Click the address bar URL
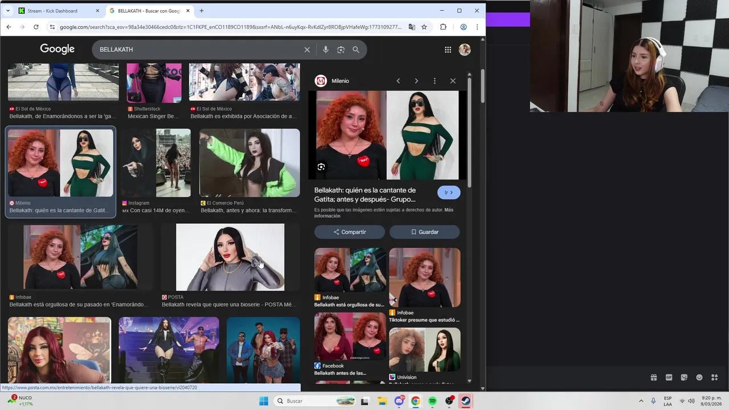The width and height of the screenshot is (729, 410). click(x=230, y=27)
